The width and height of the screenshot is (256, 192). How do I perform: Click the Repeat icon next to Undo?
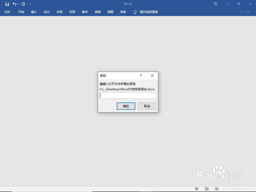23,4
